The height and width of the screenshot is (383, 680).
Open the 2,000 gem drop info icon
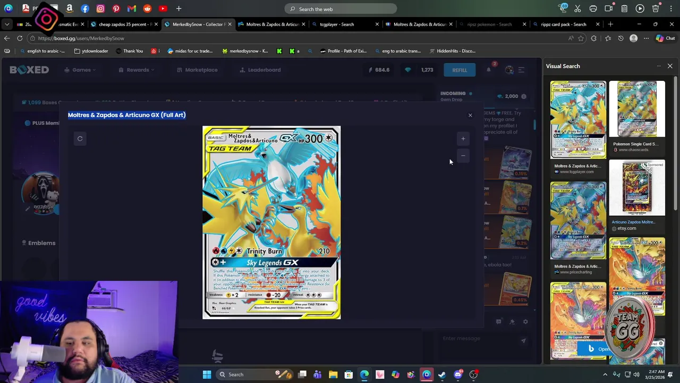tap(523, 96)
